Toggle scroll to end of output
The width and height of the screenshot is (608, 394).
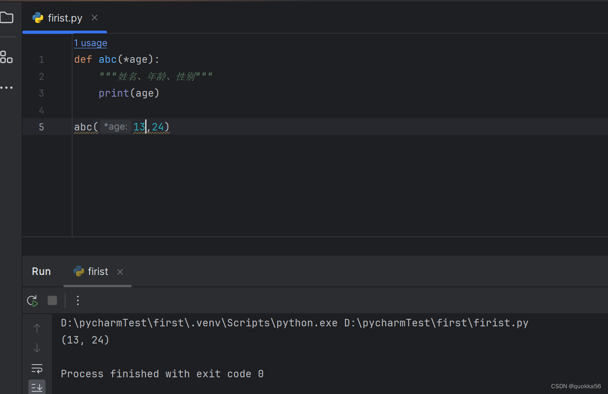[37, 387]
